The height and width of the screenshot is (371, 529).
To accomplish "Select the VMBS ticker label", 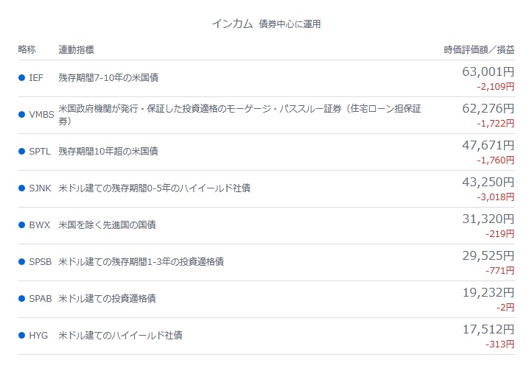I will coord(41,115).
